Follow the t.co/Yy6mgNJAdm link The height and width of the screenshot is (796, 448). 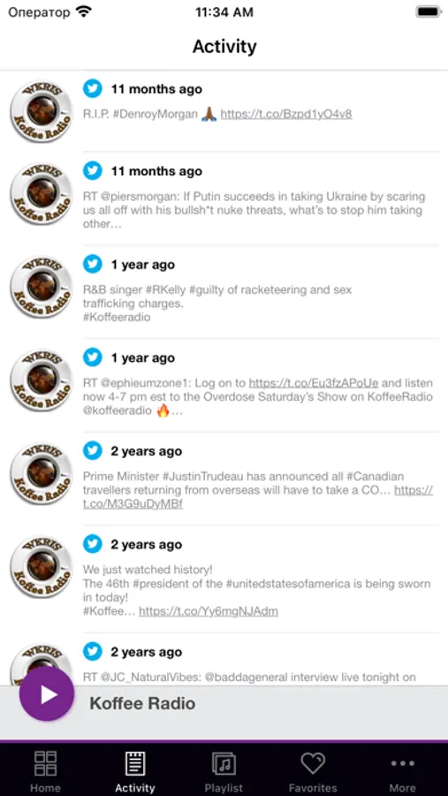[x=209, y=611]
